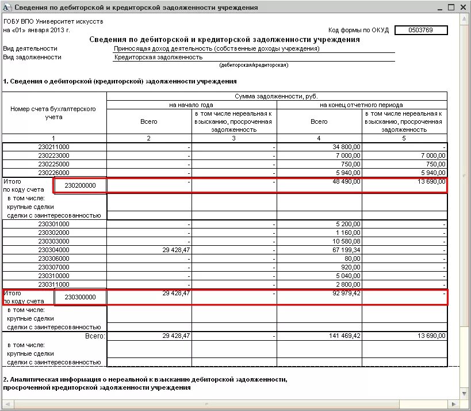Click vertical scrollbar down arrow
Screen dimensions: 471x411
[x=465, y=393]
